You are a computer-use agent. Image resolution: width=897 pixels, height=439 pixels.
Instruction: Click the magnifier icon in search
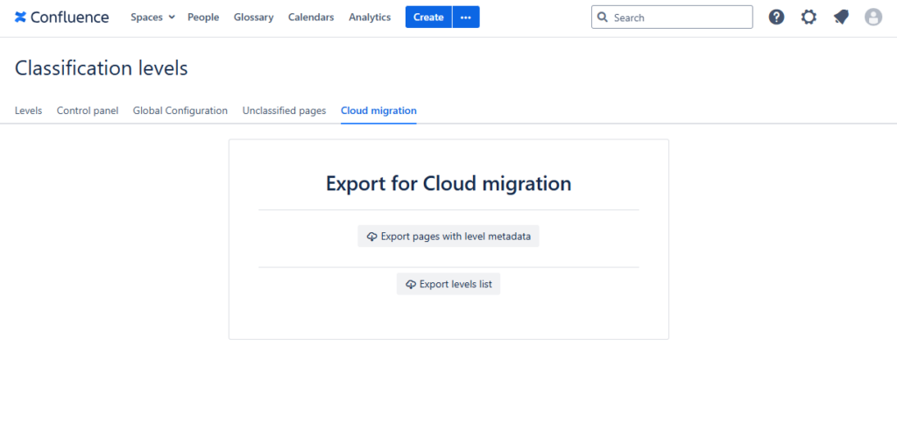pyautogui.click(x=603, y=18)
